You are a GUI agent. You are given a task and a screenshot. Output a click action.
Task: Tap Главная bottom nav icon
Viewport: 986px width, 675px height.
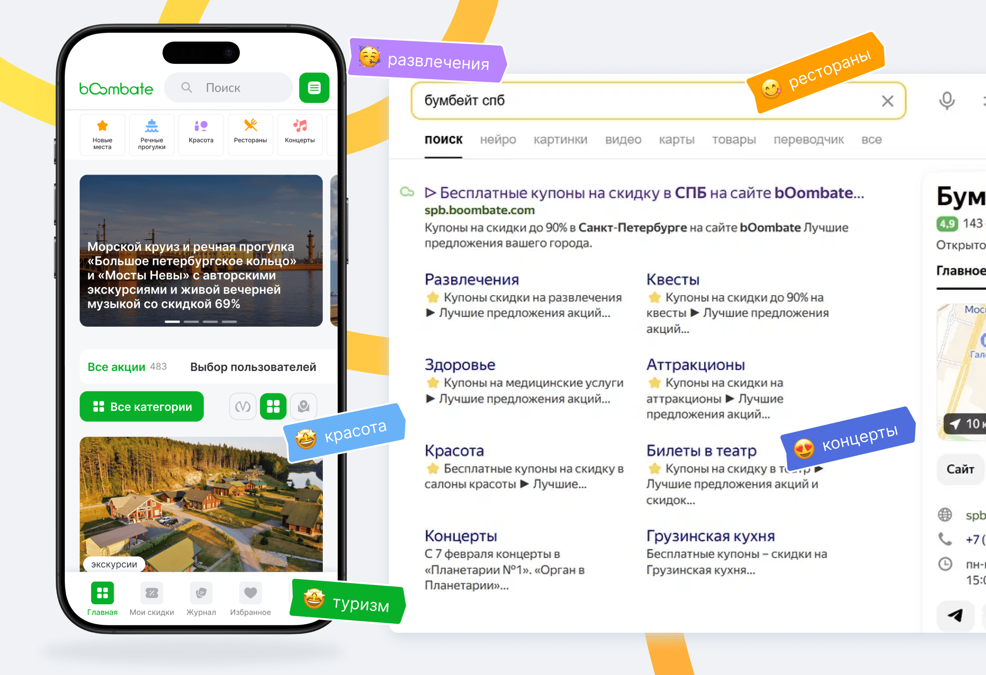coord(102,593)
